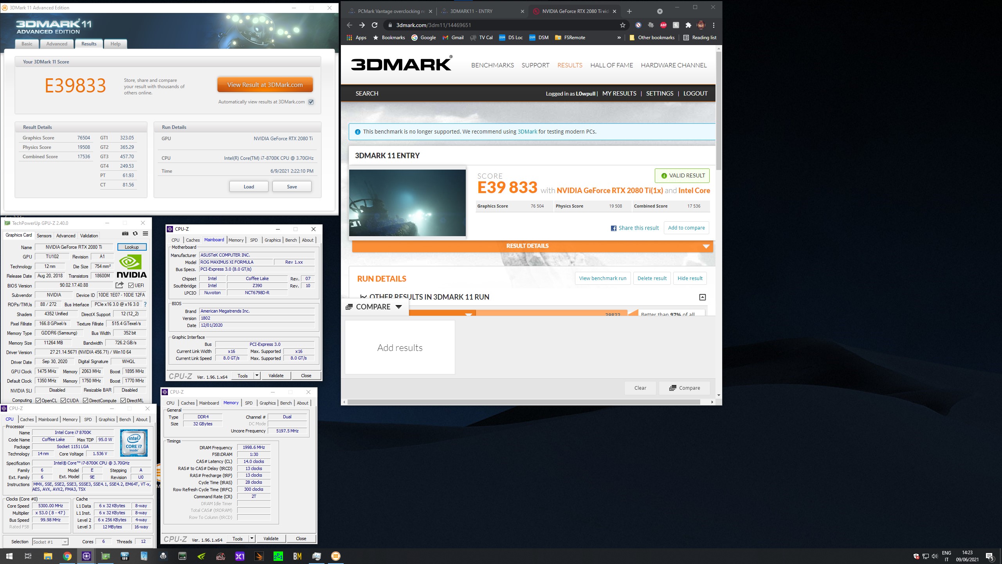
Task: Open the GPU-Z hamburger menu
Action: pyautogui.click(x=145, y=233)
